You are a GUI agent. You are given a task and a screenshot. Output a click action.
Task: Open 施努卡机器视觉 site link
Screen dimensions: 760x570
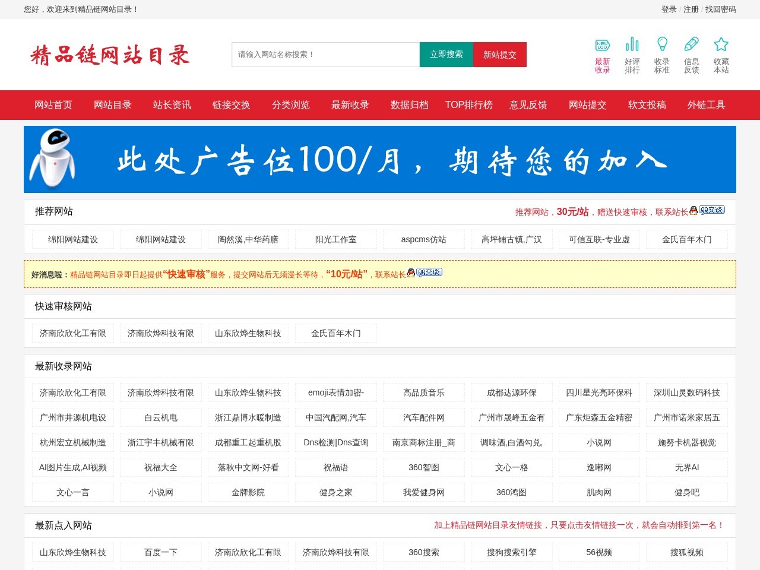[687, 442]
